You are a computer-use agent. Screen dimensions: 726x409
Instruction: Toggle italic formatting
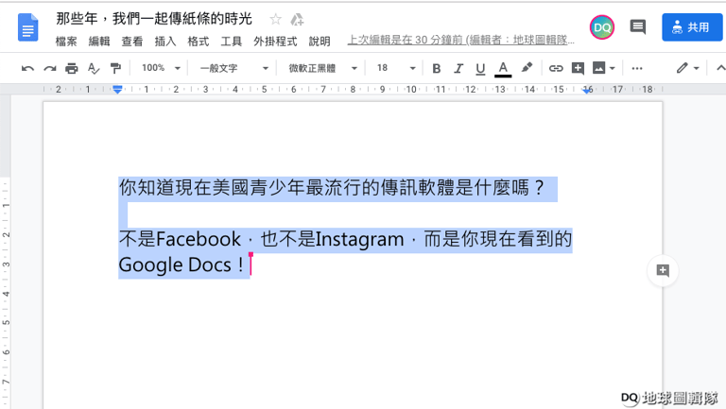click(458, 68)
